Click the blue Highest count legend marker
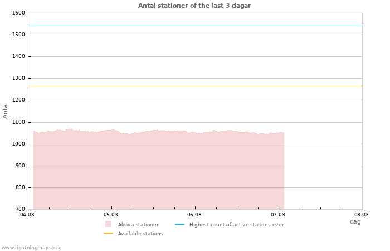This screenshot has width=390, height=251. coord(179,224)
